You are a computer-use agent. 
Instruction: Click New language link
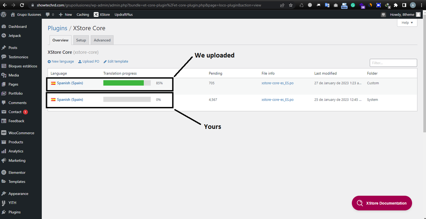click(x=61, y=61)
